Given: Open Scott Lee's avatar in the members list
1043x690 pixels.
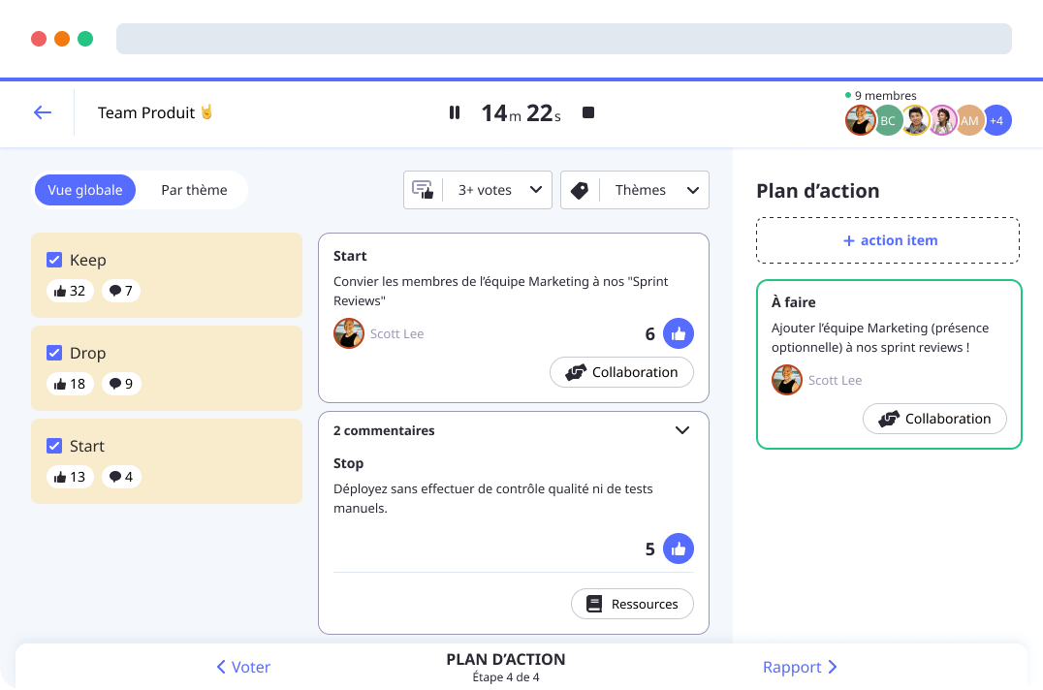Looking at the screenshot, I should point(860,120).
